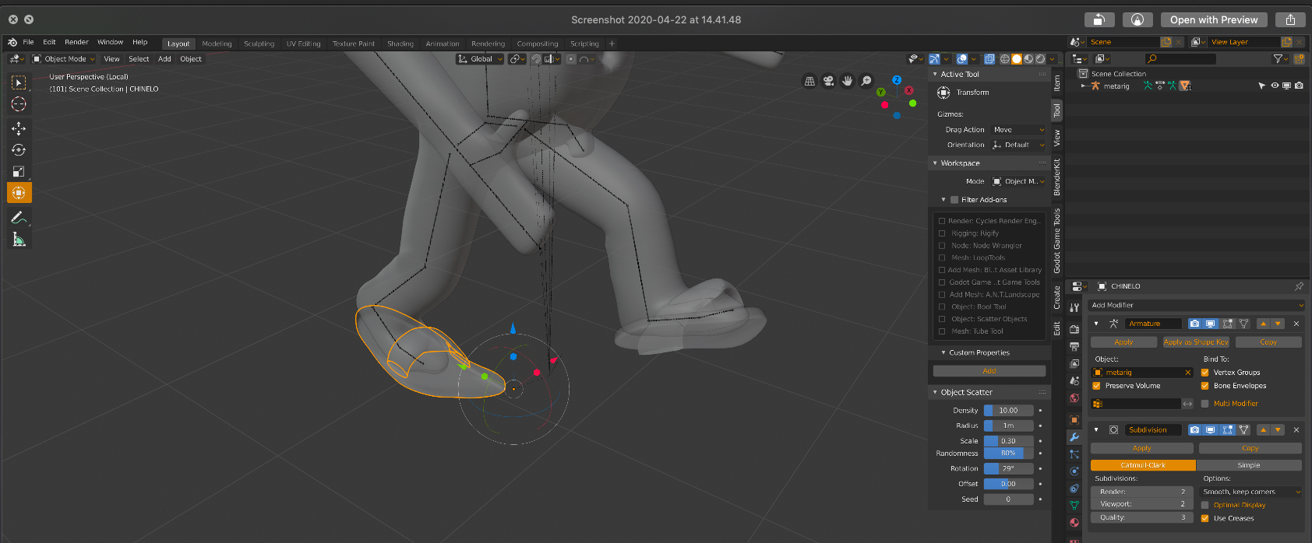1312x543 pixels.
Task: Toggle perspective/orthographic grid icon
Action: click(x=809, y=81)
